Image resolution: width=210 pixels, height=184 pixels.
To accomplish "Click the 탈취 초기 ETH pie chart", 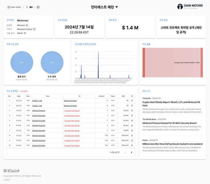I will pyautogui.click(x=22, y=63).
